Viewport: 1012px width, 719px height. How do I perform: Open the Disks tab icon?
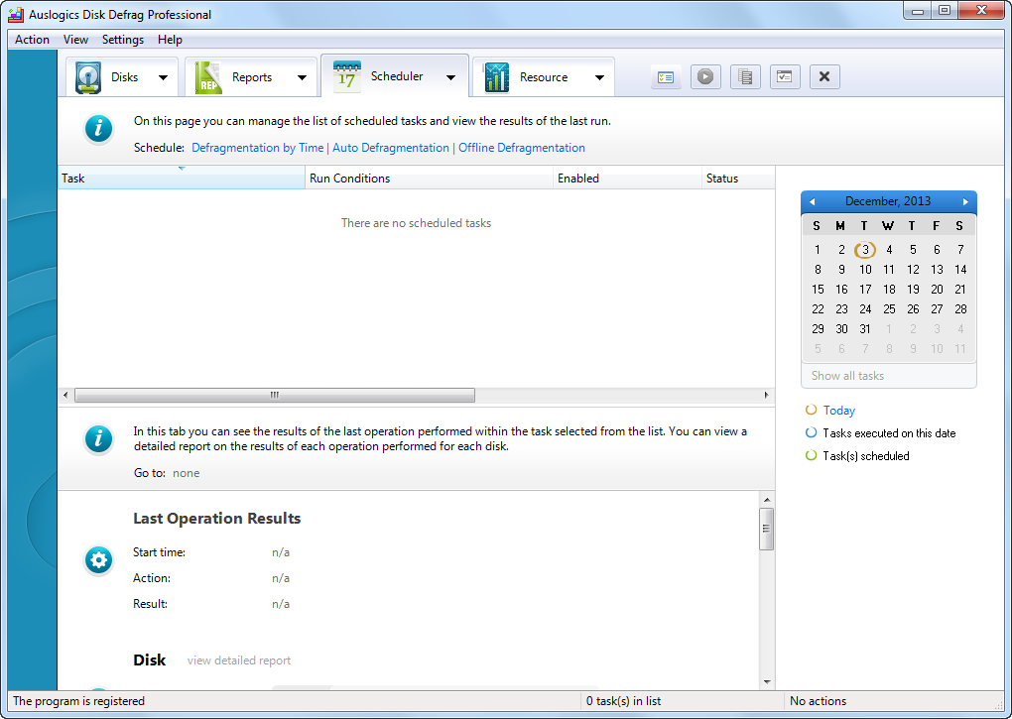[x=88, y=77]
